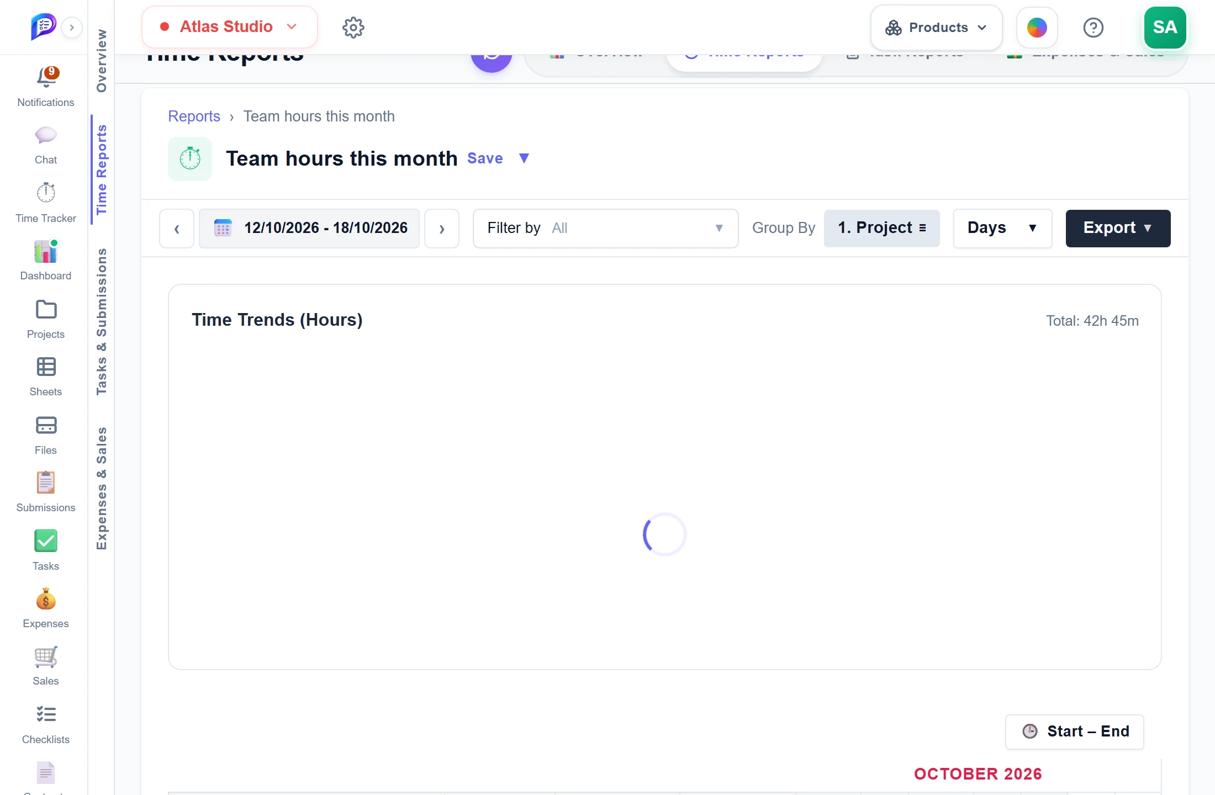The height and width of the screenshot is (795, 1215).
Task: Open Sheets in the sidebar
Action: (46, 377)
